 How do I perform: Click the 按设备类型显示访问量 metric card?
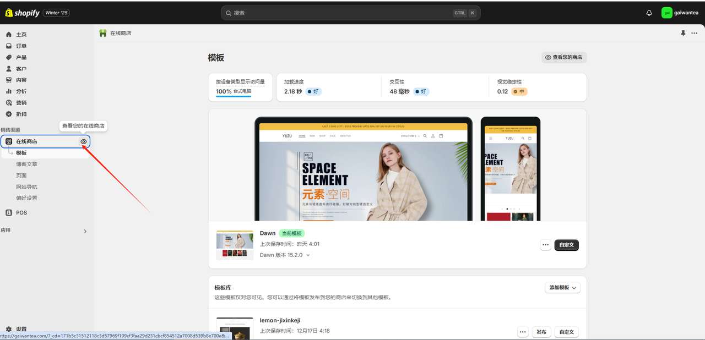(x=241, y=87)
